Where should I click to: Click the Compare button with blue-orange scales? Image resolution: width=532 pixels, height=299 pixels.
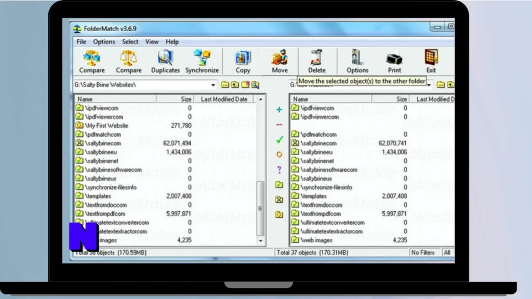91,61
